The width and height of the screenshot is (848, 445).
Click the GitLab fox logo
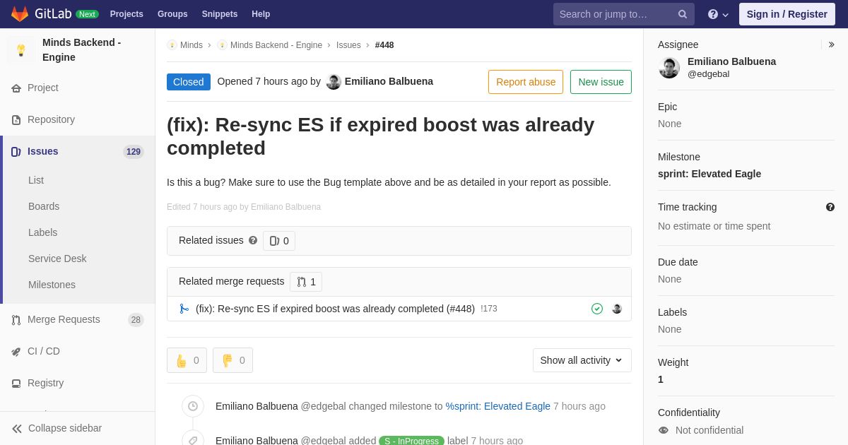(x=20, y=14)
